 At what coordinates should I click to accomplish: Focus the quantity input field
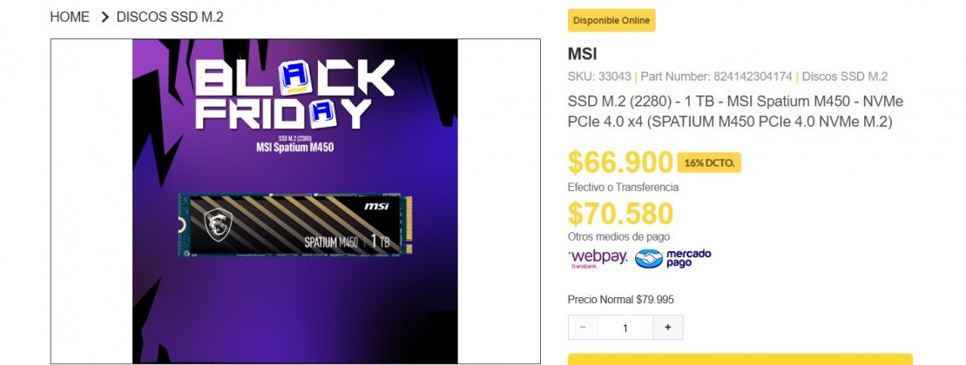[x=625, y=328]
